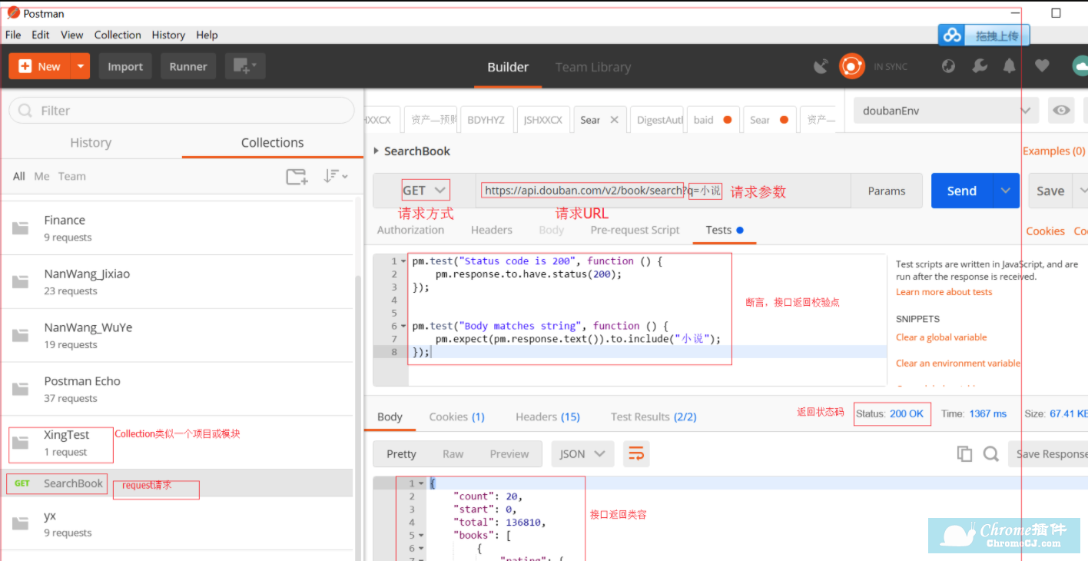
Task: Click the Params button
Action: 887,191
